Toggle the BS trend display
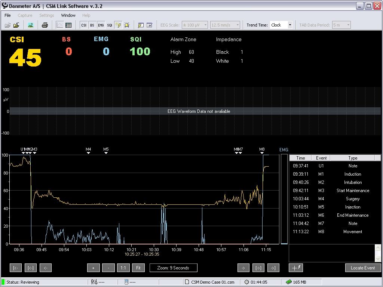This screenshot has height=287, width=383. click(x=92, y=25)
